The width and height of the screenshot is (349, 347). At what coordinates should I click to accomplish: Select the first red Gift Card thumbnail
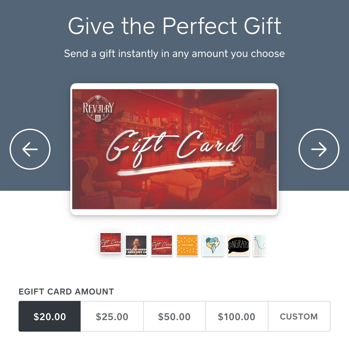tap(111, 243)
